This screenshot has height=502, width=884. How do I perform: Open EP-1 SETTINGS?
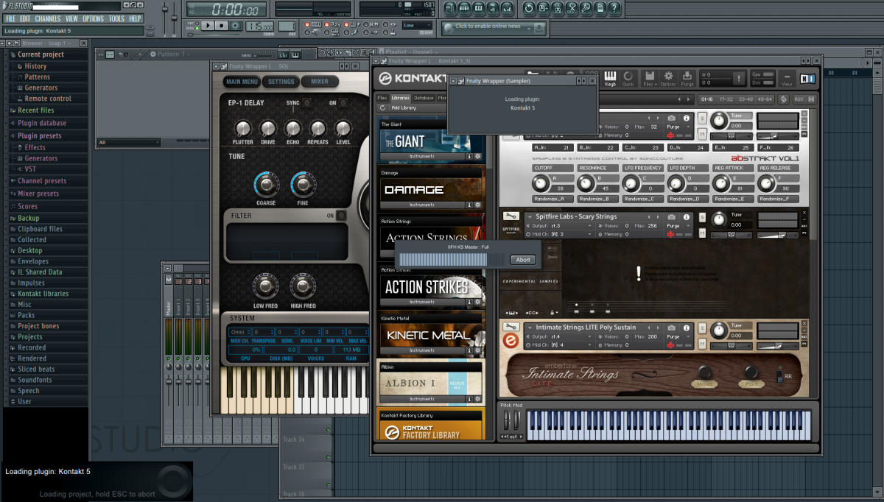[x=281, y=82]
